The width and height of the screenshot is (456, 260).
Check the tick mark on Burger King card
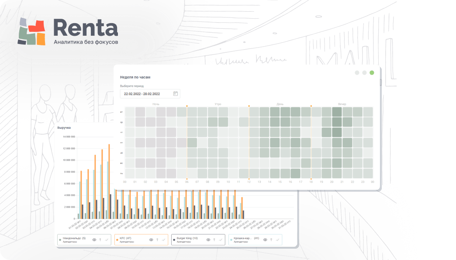pyautogui.click(x=221, y=240)
